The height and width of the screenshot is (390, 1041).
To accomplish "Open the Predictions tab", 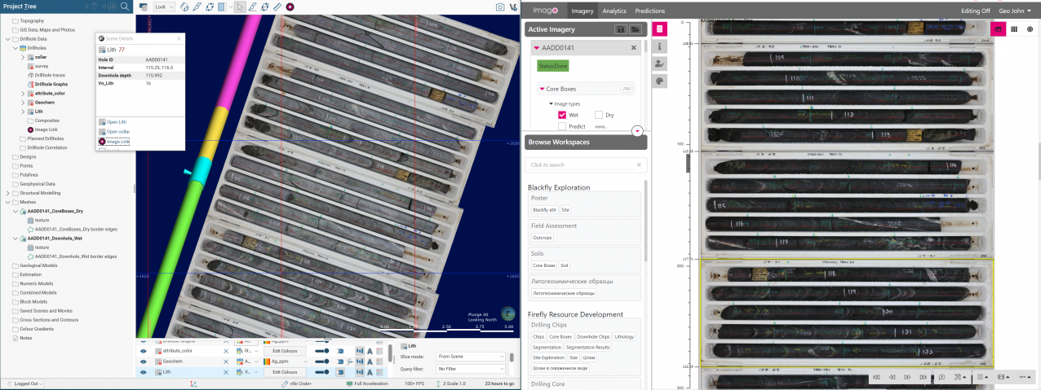I will pyautogui.click(x=649, y=11).
